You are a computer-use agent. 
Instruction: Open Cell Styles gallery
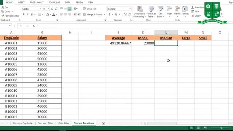coord(160,12)
